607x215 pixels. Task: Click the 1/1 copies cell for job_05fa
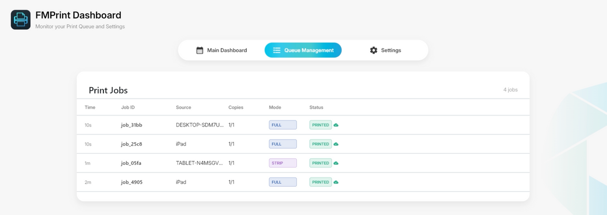tap(232, 163)
